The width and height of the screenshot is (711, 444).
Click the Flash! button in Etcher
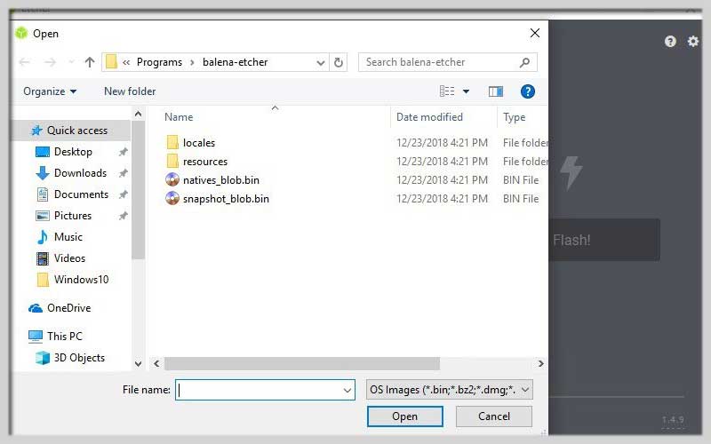pos(604,240)
